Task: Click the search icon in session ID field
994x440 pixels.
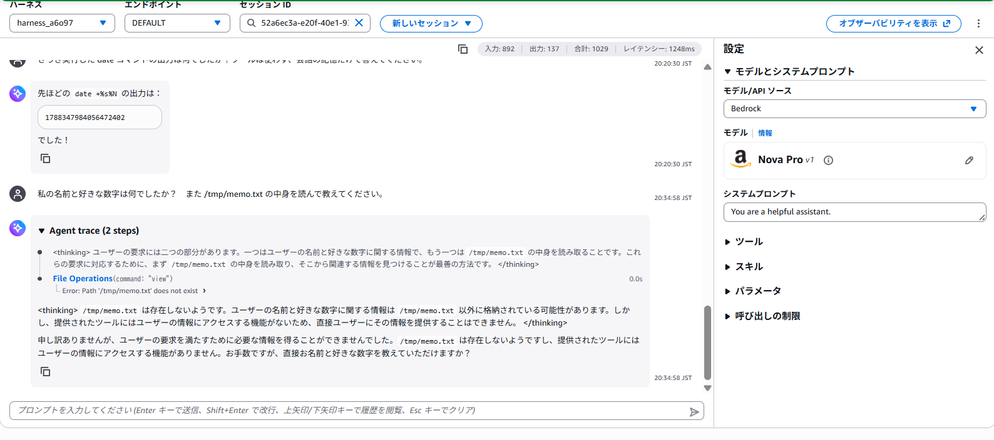Action: coord(252,23)
